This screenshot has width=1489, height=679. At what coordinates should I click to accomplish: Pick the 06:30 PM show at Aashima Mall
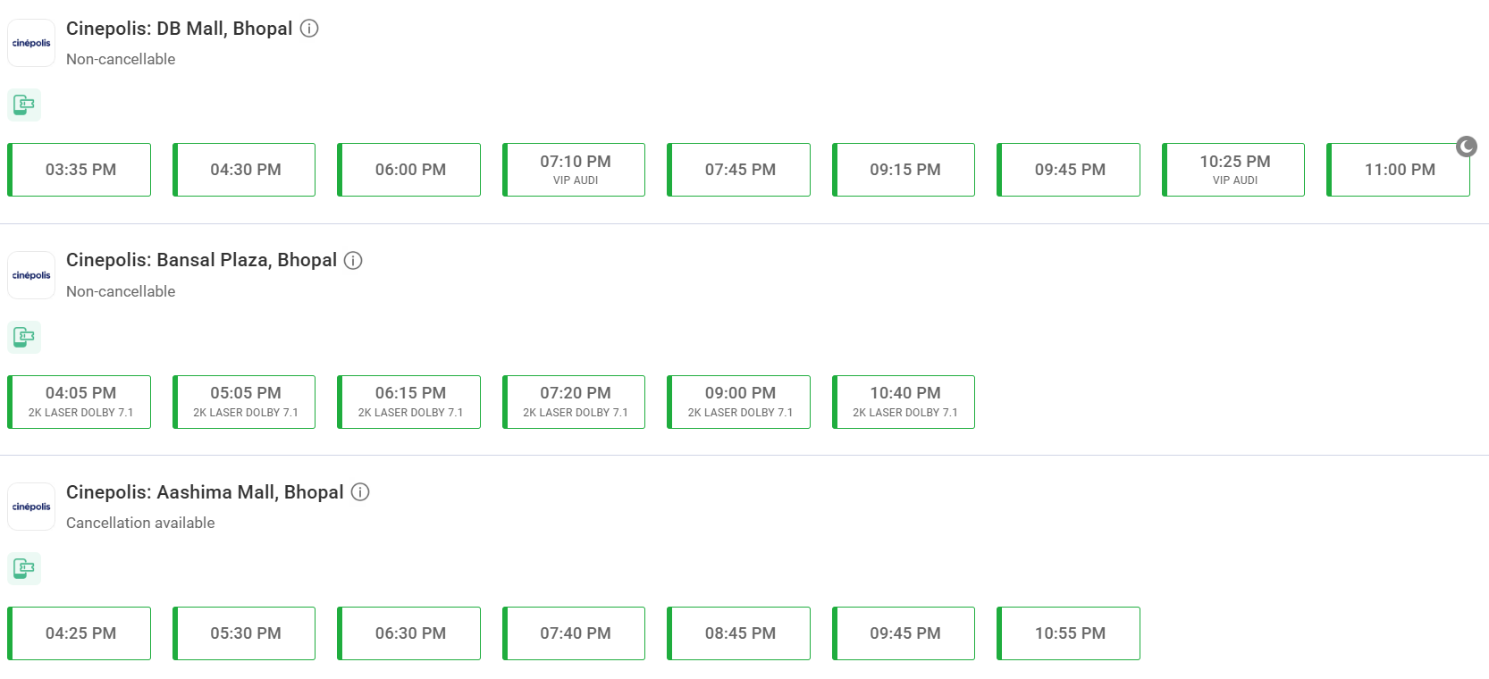[409, 633]
